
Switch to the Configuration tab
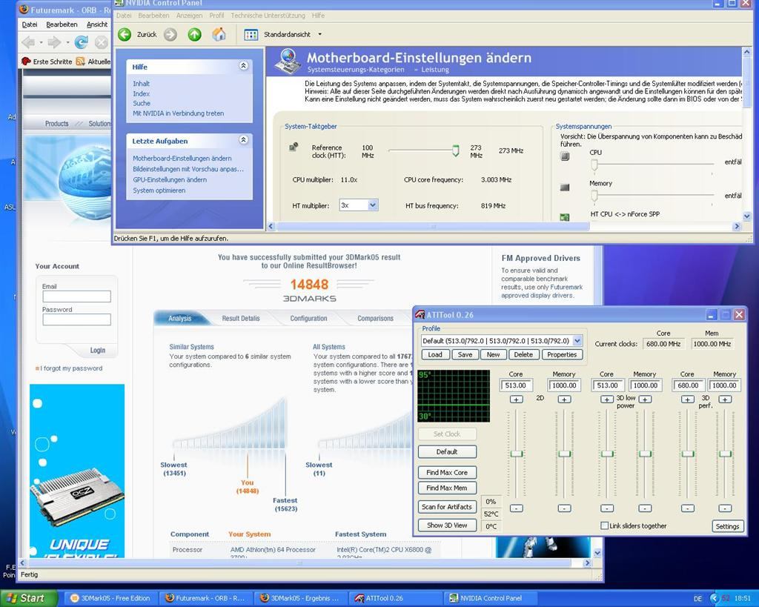308,319
